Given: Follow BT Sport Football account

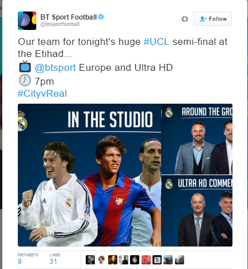Looking at the screenshot, I should 212,19.
